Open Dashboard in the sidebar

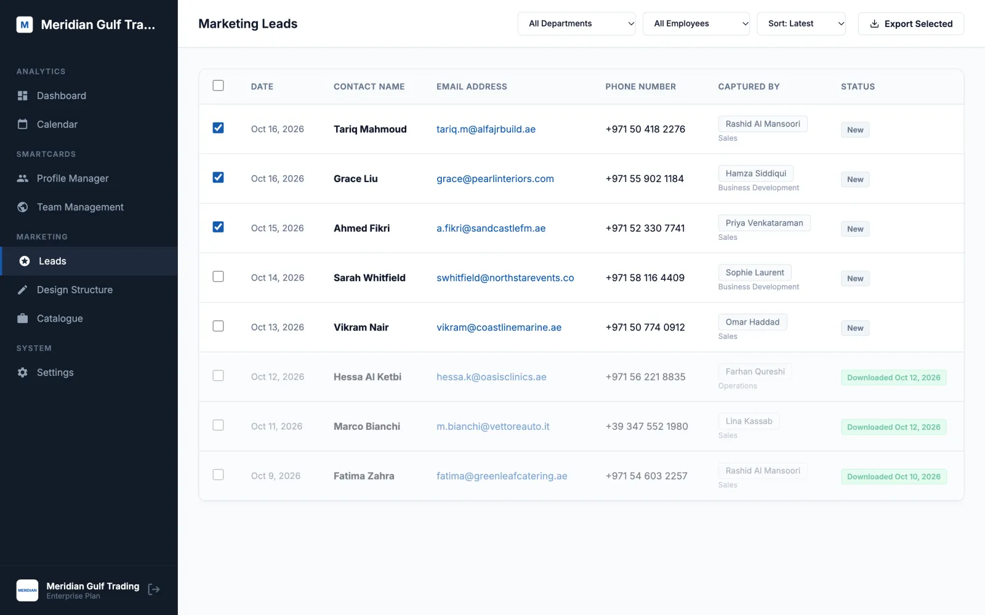click(89, 96)
